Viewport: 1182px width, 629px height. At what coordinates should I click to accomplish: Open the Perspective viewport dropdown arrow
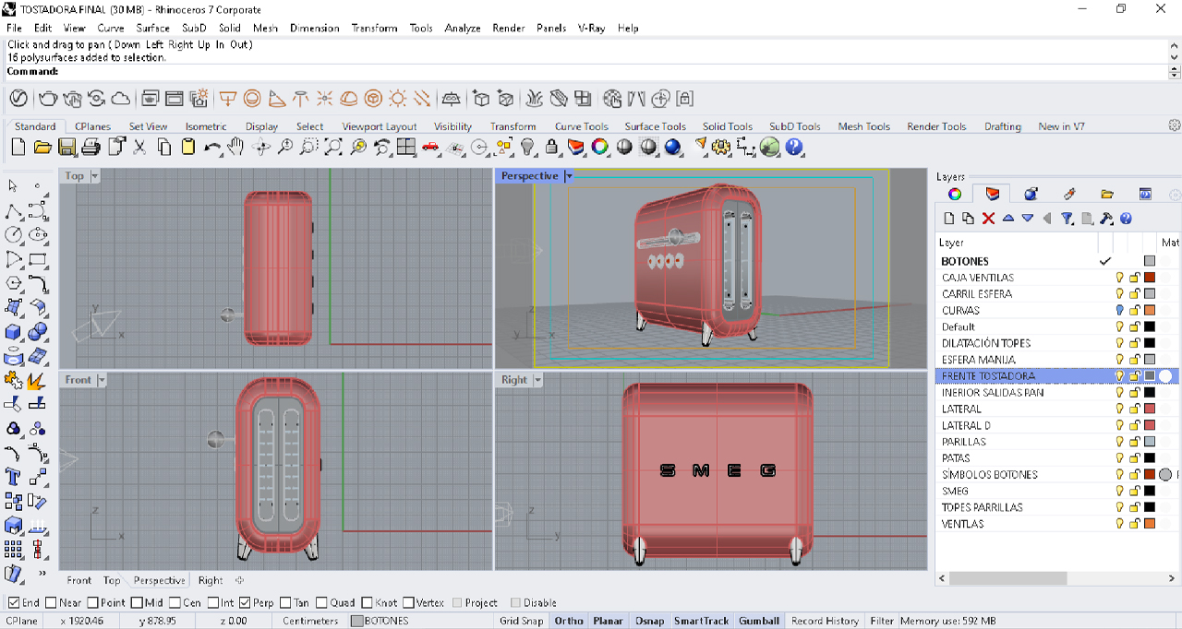click(x=569, y=176)
